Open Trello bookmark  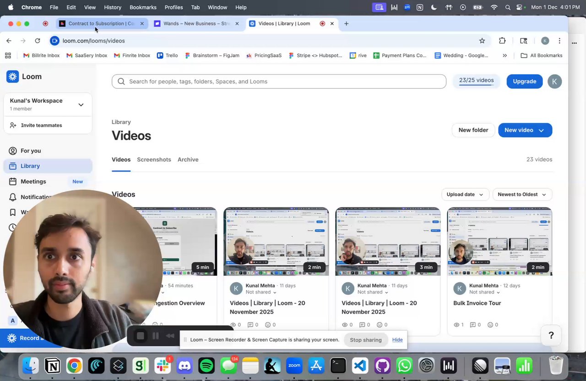coord(167,55)
